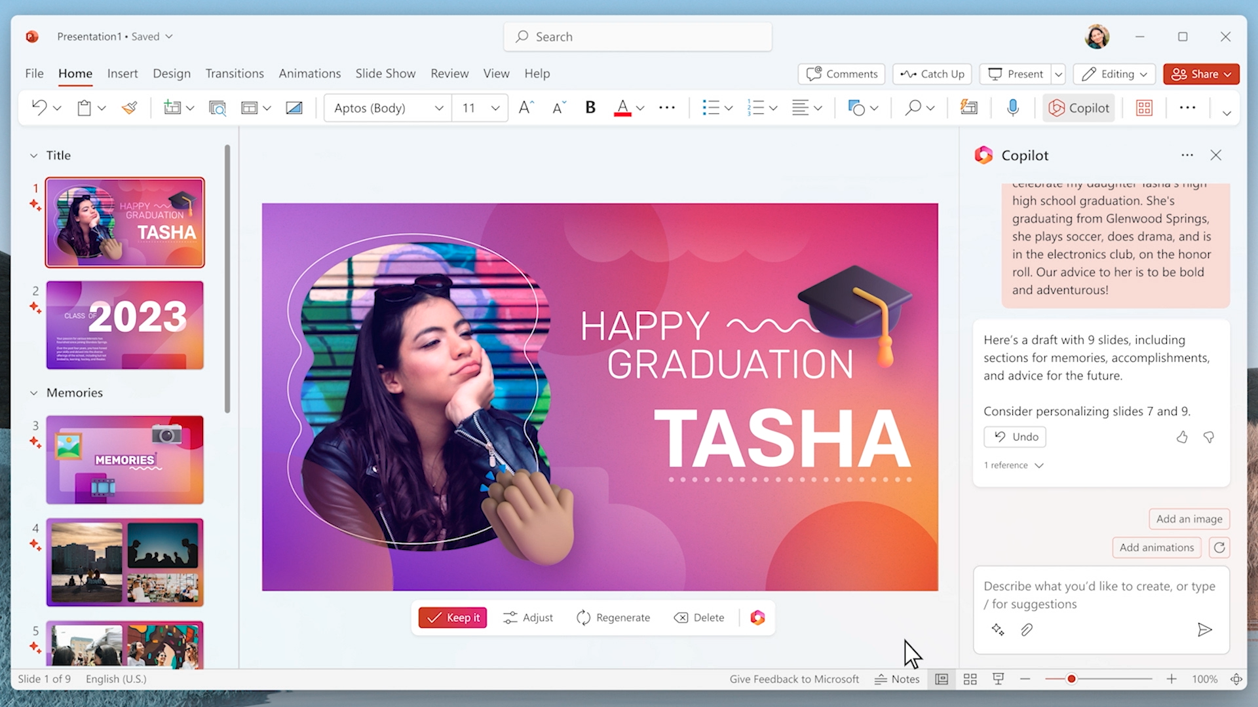Click the Animations ribbon tab
Image resolution: width=1258 pixels, height=707 pixels.
310,73
